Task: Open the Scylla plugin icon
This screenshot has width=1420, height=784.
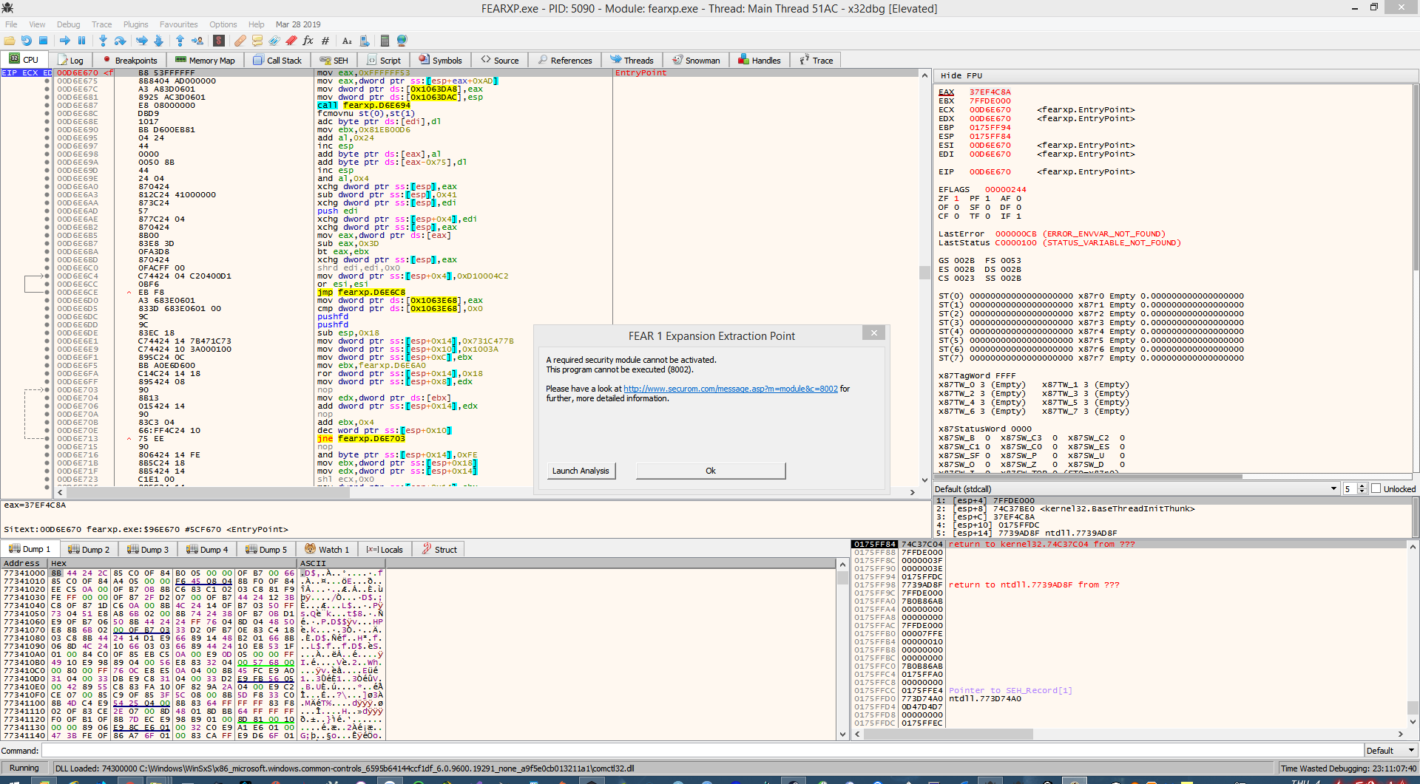Action: (219, 41)
